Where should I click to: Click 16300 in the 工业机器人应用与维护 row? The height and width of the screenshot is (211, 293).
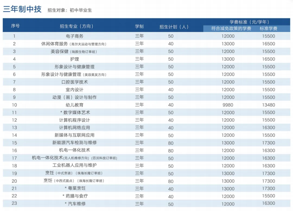[269, 166]
